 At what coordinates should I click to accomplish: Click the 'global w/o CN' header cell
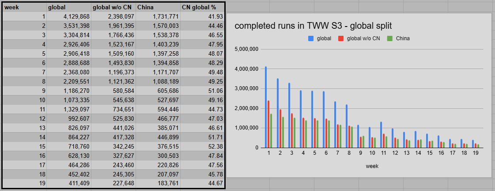point(113,7)
